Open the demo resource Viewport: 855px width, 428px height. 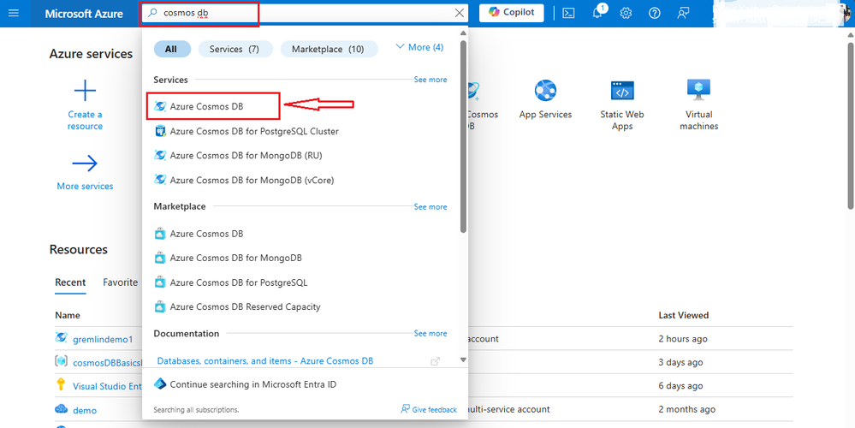(x=85, y=410)
